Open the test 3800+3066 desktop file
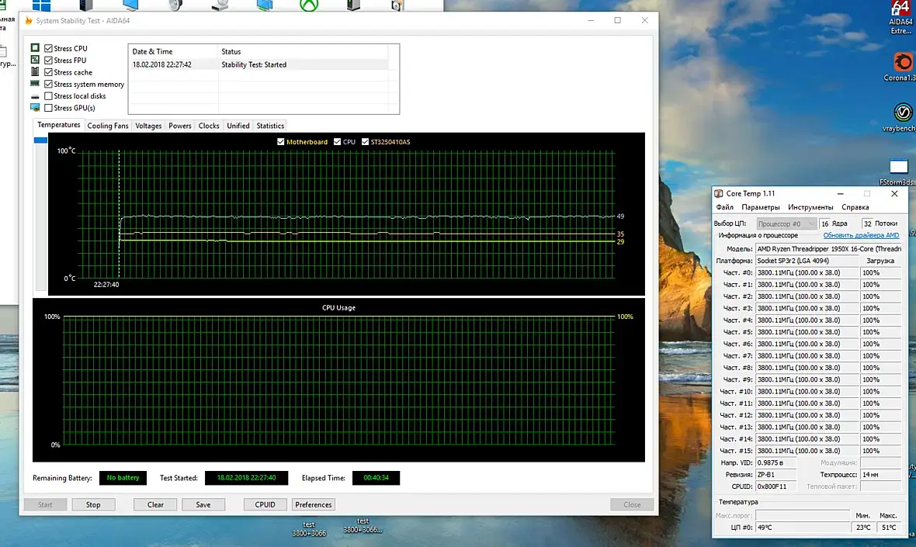This screenshot has width=916, height=547. pyautogui.click(x=309, y=529)
